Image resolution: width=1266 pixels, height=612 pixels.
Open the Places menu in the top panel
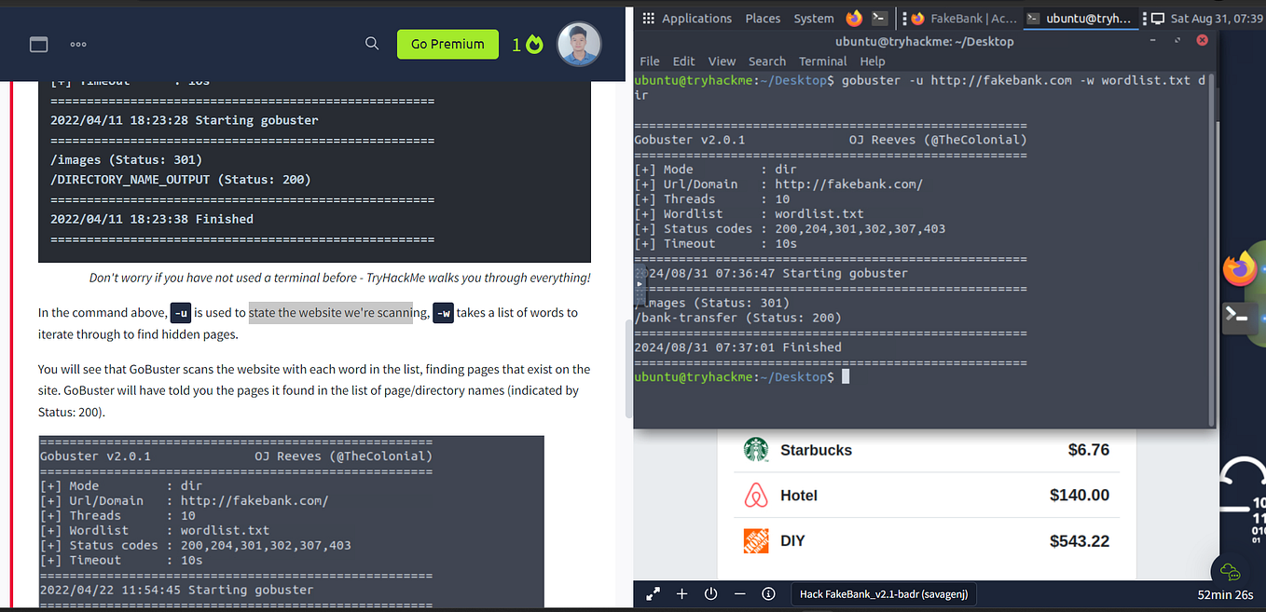(x=763, y=18)
